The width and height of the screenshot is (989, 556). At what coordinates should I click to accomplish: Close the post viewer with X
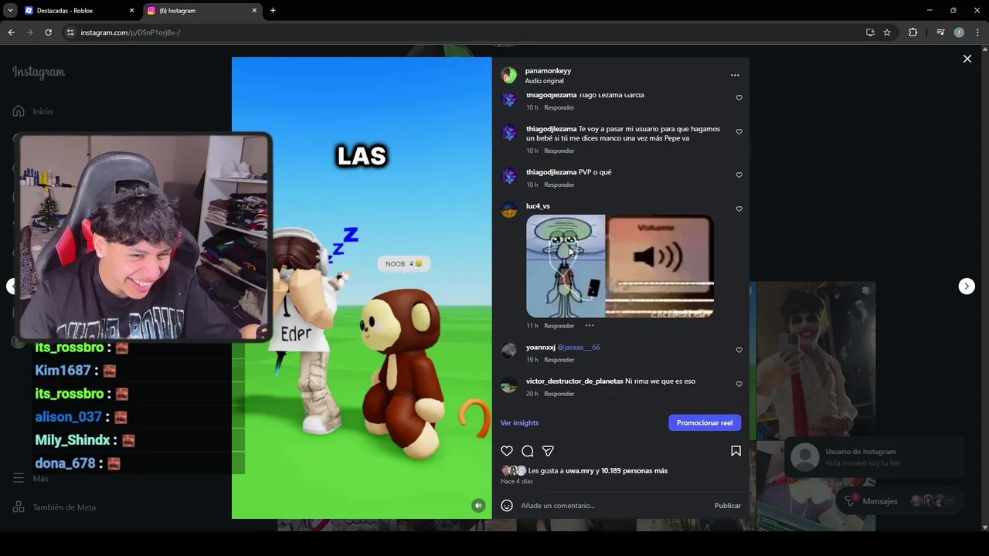(x=967, y=59)
